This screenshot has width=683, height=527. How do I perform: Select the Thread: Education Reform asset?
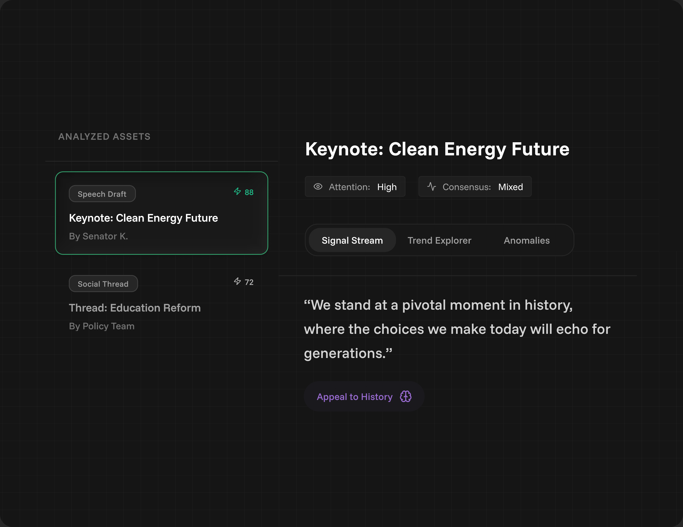tap(135, 308)
